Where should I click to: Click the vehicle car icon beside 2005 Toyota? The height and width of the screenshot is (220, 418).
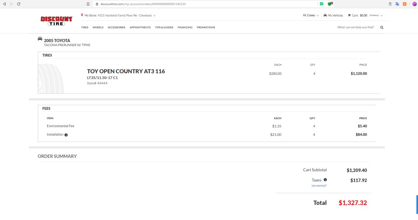tap(40, 39)
